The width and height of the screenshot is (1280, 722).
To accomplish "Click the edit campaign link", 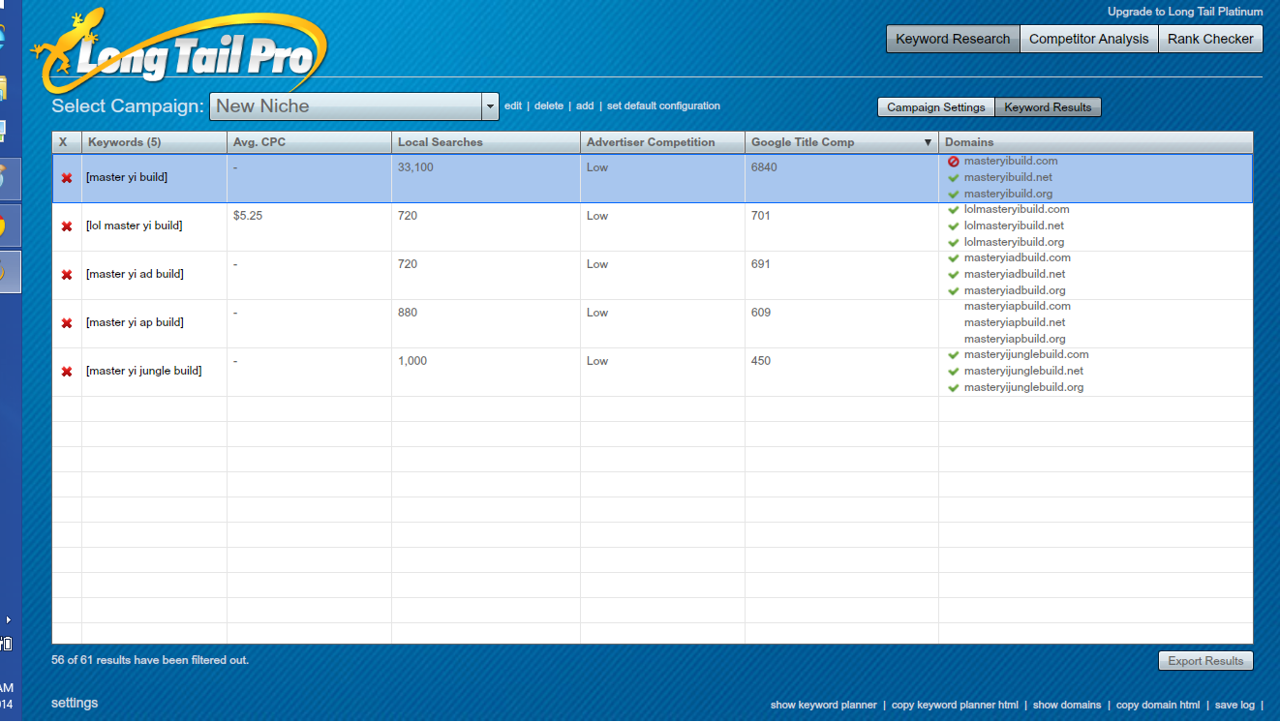I will [513, 106].
